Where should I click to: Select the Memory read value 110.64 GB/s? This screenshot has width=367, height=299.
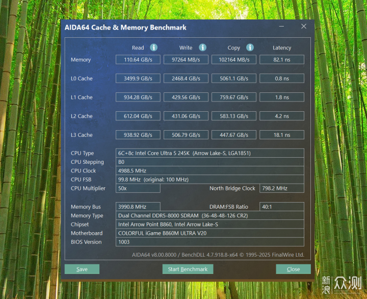138,60
